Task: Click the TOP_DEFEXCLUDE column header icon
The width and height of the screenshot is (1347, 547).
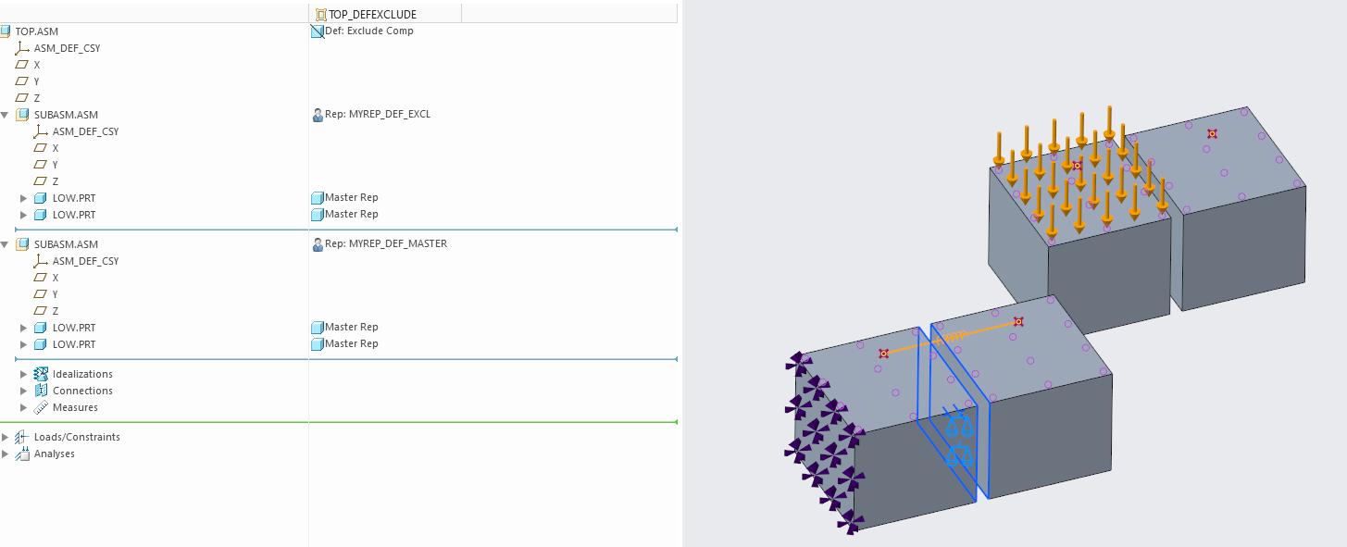Action: click(319, 13)
